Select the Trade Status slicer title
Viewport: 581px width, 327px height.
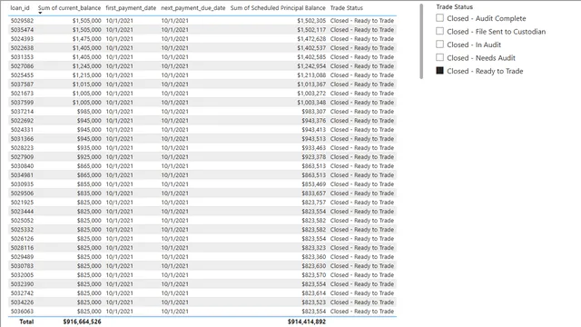coord(454,6)
